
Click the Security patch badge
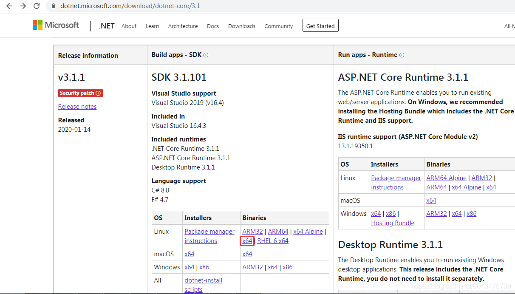click(80, 93)
